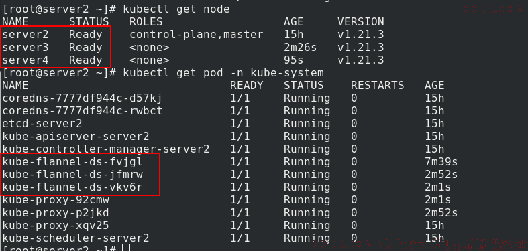Click the kube-proxy-92cmw pod name
The image size is (528, 251).
56,200
